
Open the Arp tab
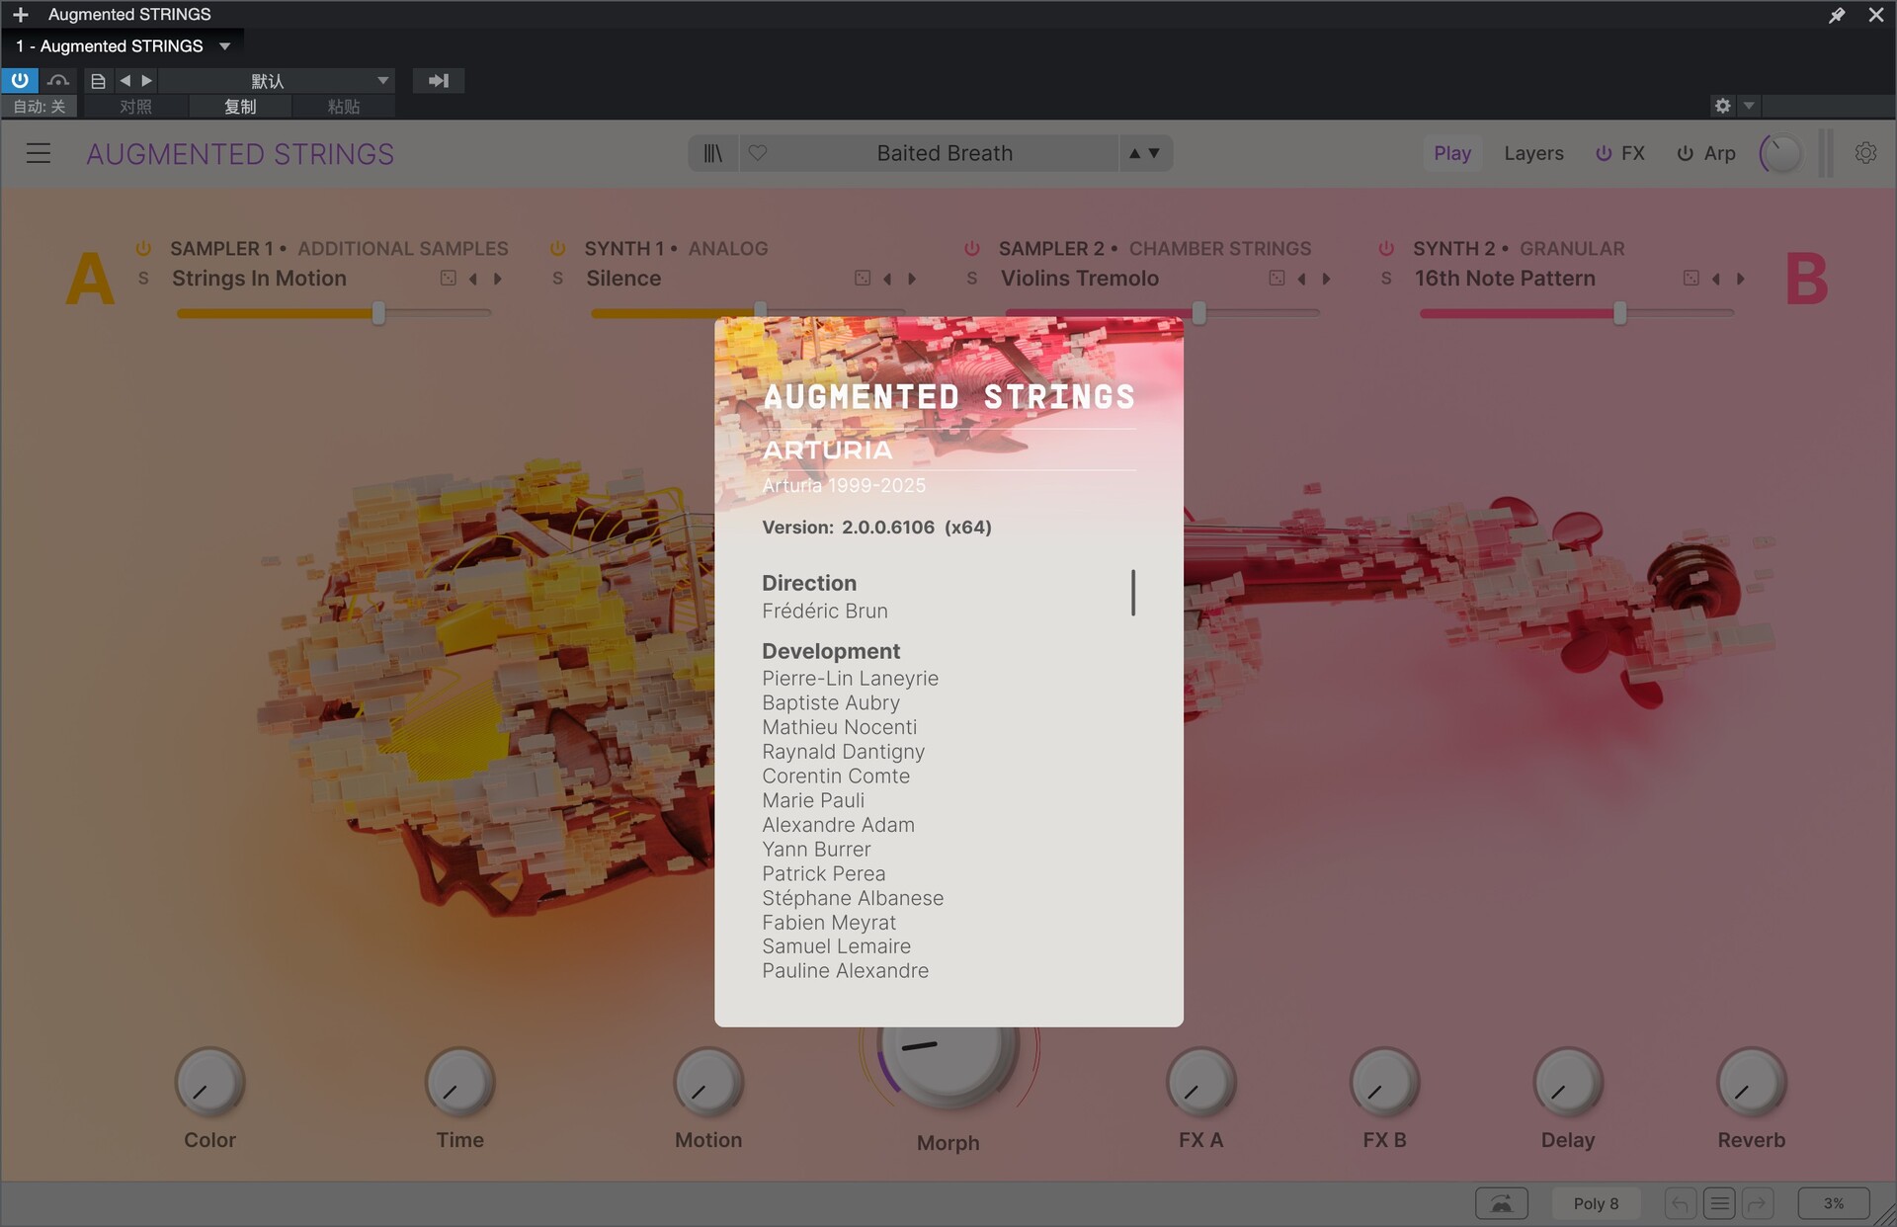tap(1719, 153)
